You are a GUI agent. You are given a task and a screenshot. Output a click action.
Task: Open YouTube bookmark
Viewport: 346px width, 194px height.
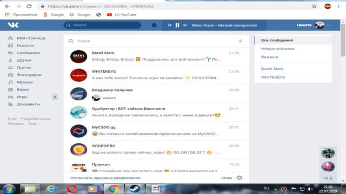click(122, 15)
